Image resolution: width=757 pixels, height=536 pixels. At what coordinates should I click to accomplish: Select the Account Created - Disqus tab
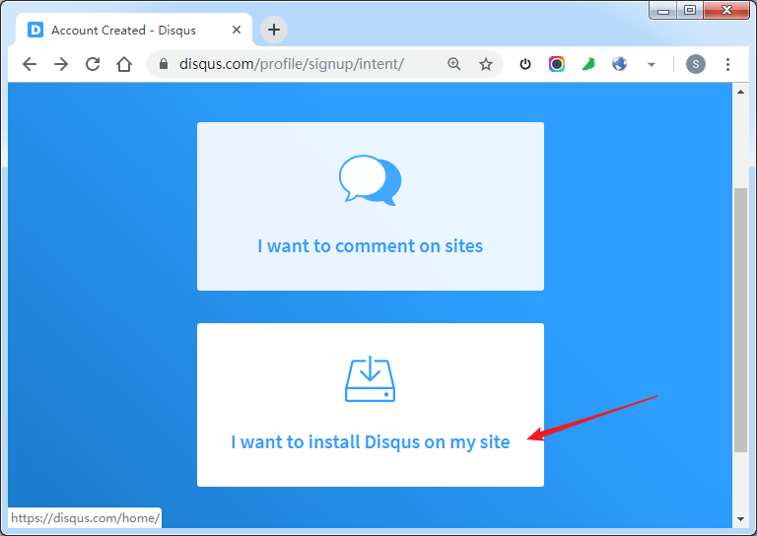(134, 30)
